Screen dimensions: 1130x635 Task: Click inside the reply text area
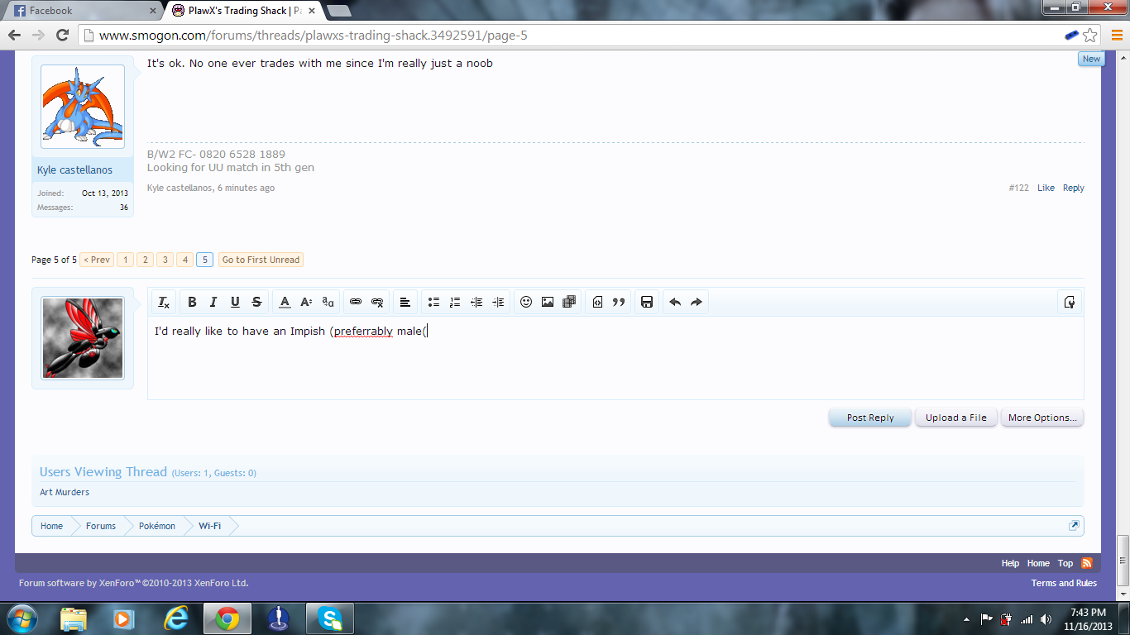[615, 358]
